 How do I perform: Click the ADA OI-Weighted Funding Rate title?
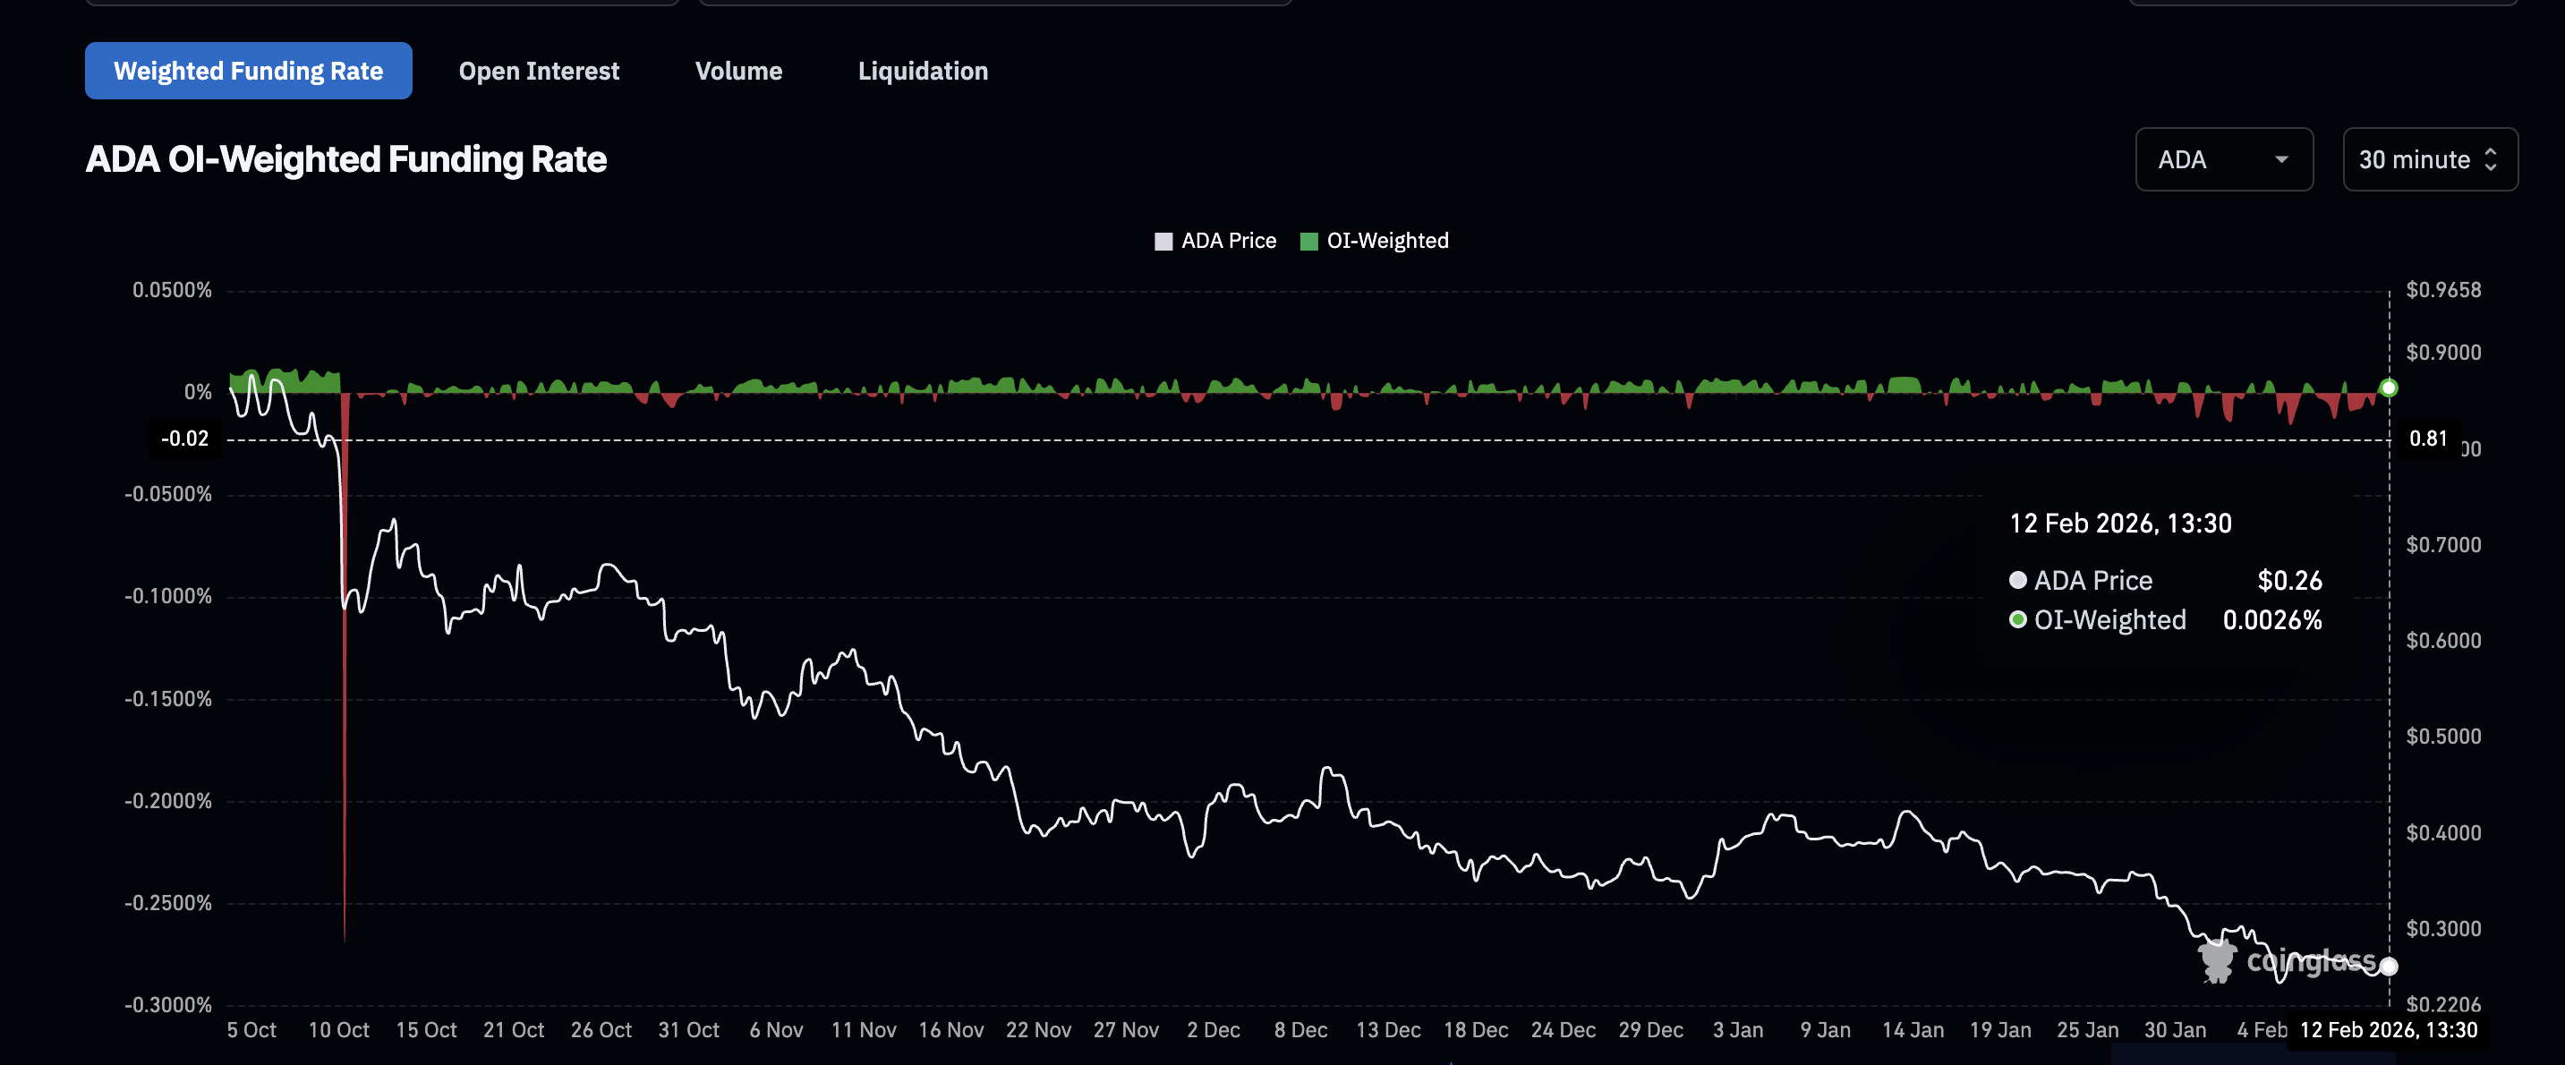click(346, 158)
